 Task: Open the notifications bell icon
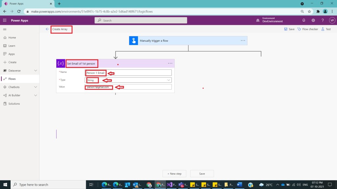click(304, 20)
